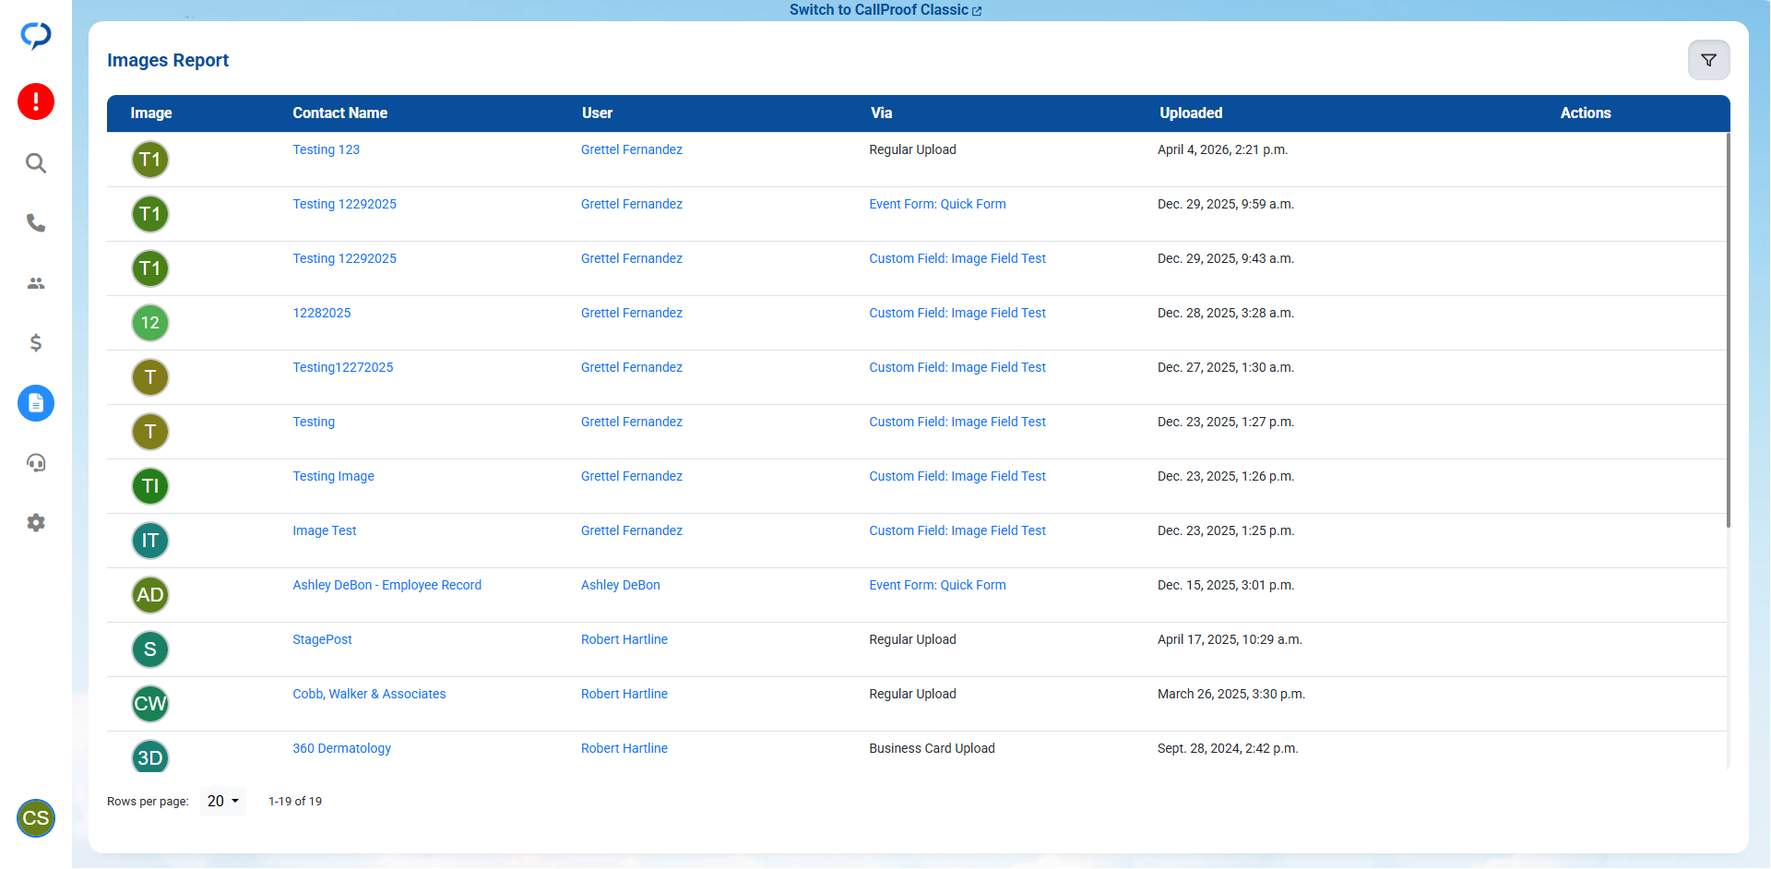Open the rows per page dropdown
The height and width of the screenshot is (869, 1771).
(223, 802)
